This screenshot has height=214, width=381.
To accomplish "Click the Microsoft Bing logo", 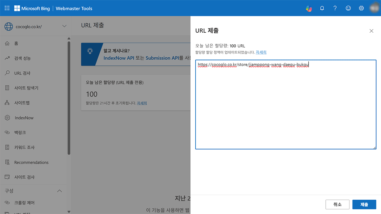I will pyautogui.click(x=32, y=8).
